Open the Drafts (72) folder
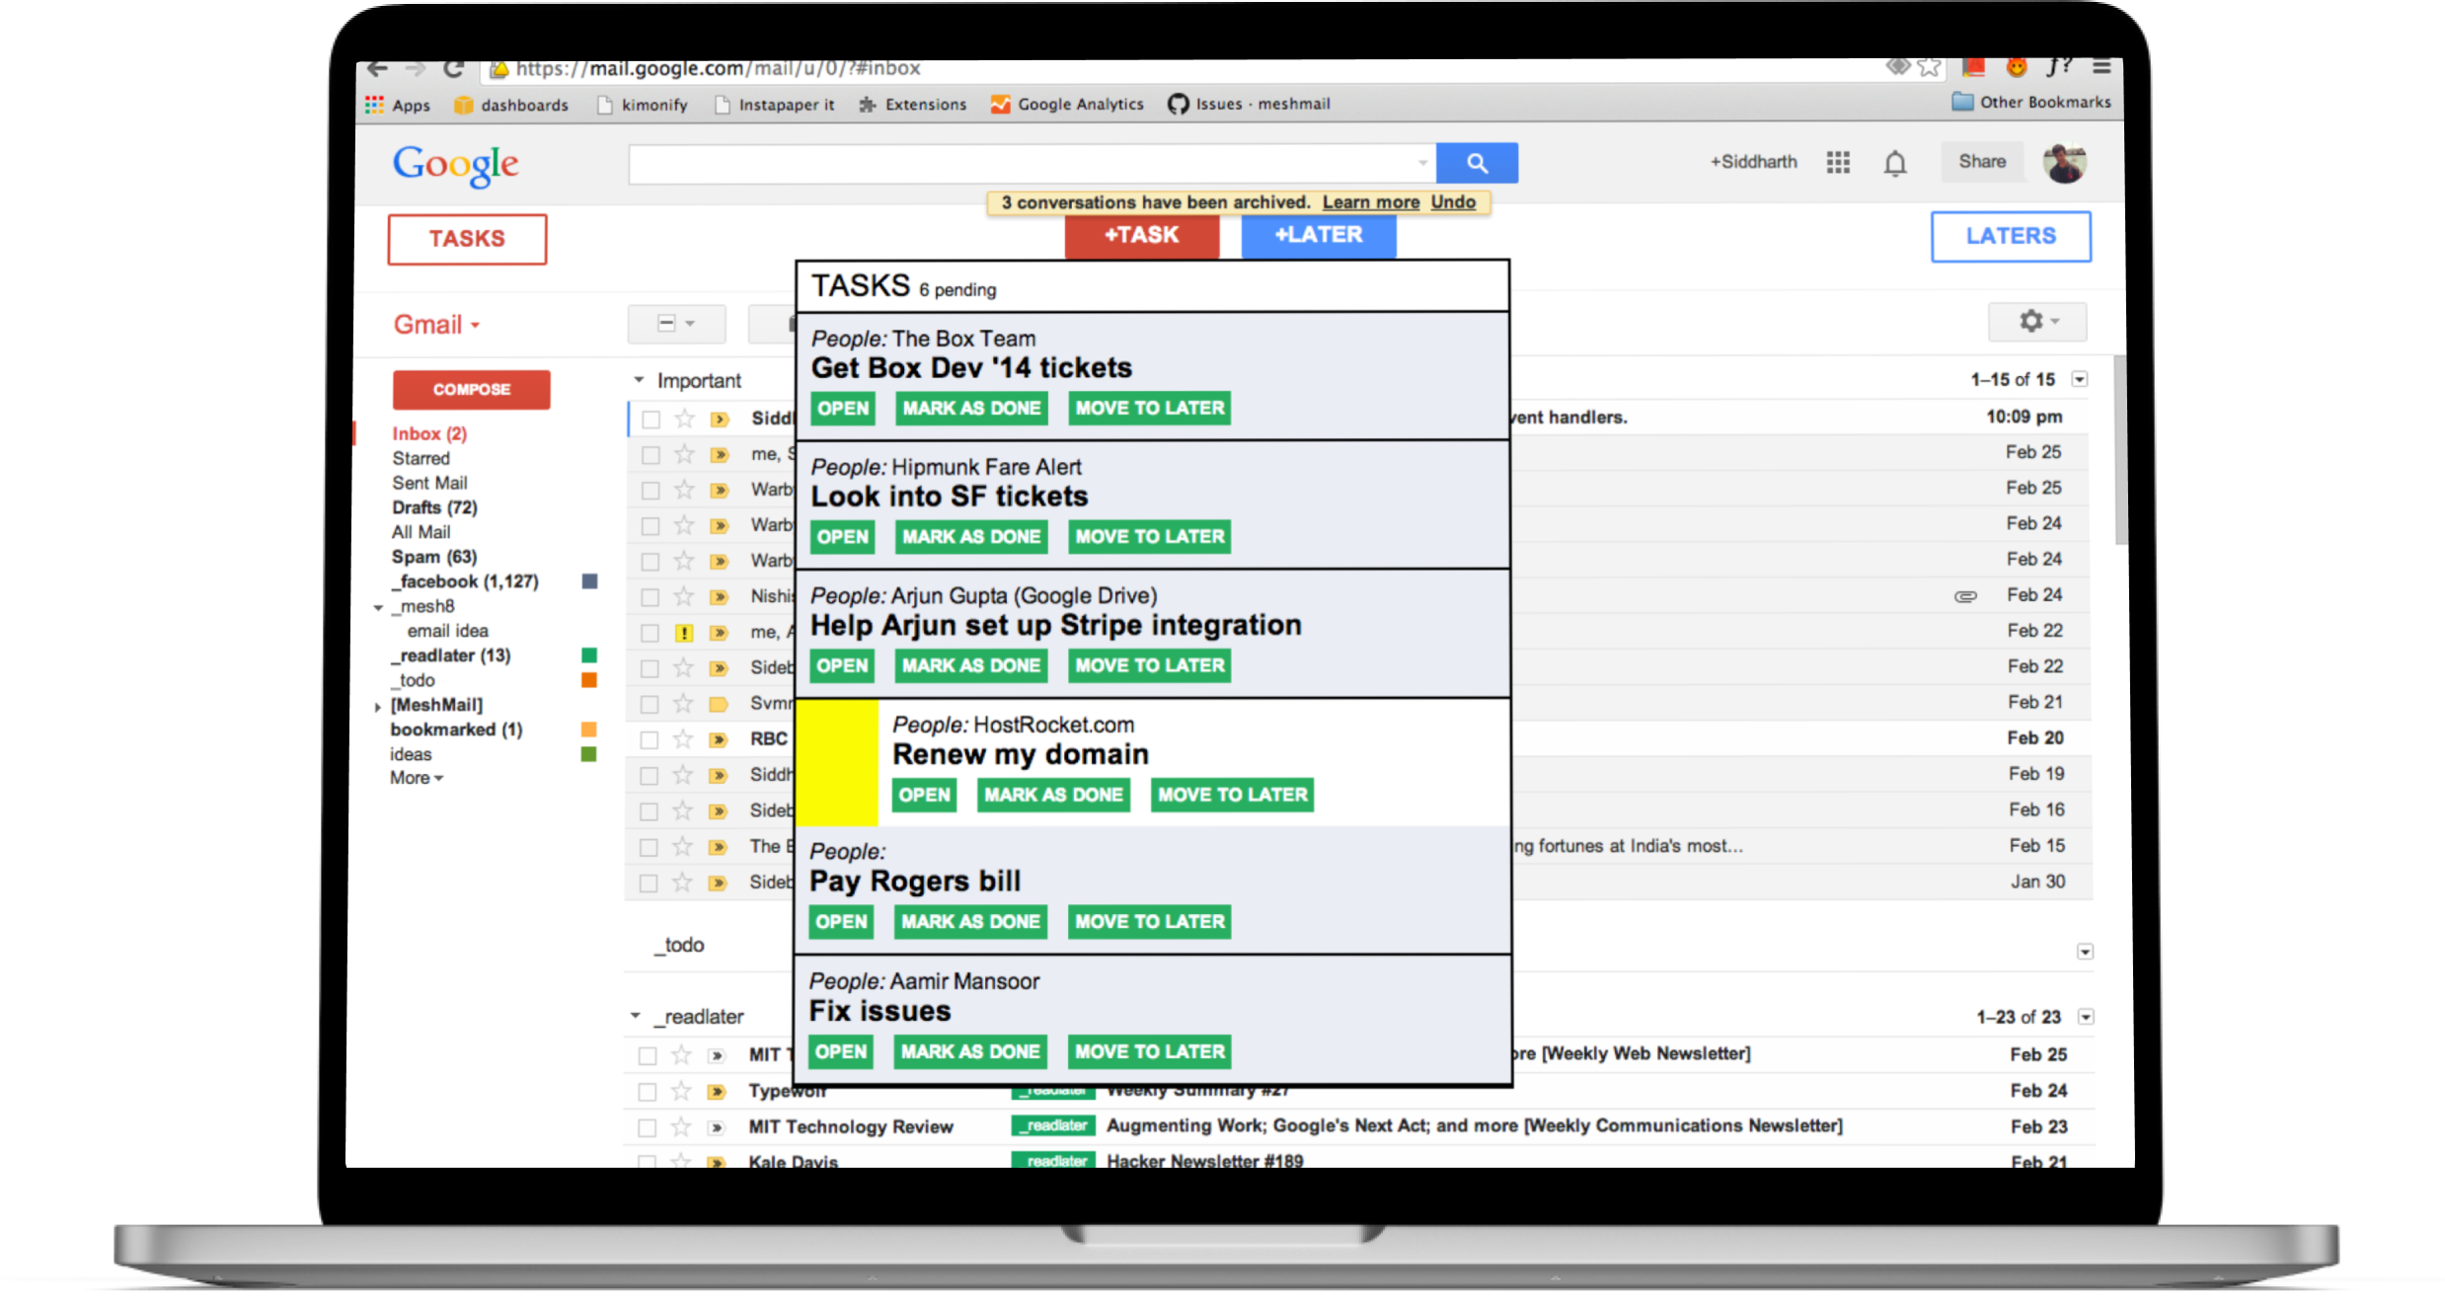2445x1309 pixels. [433, 507]
